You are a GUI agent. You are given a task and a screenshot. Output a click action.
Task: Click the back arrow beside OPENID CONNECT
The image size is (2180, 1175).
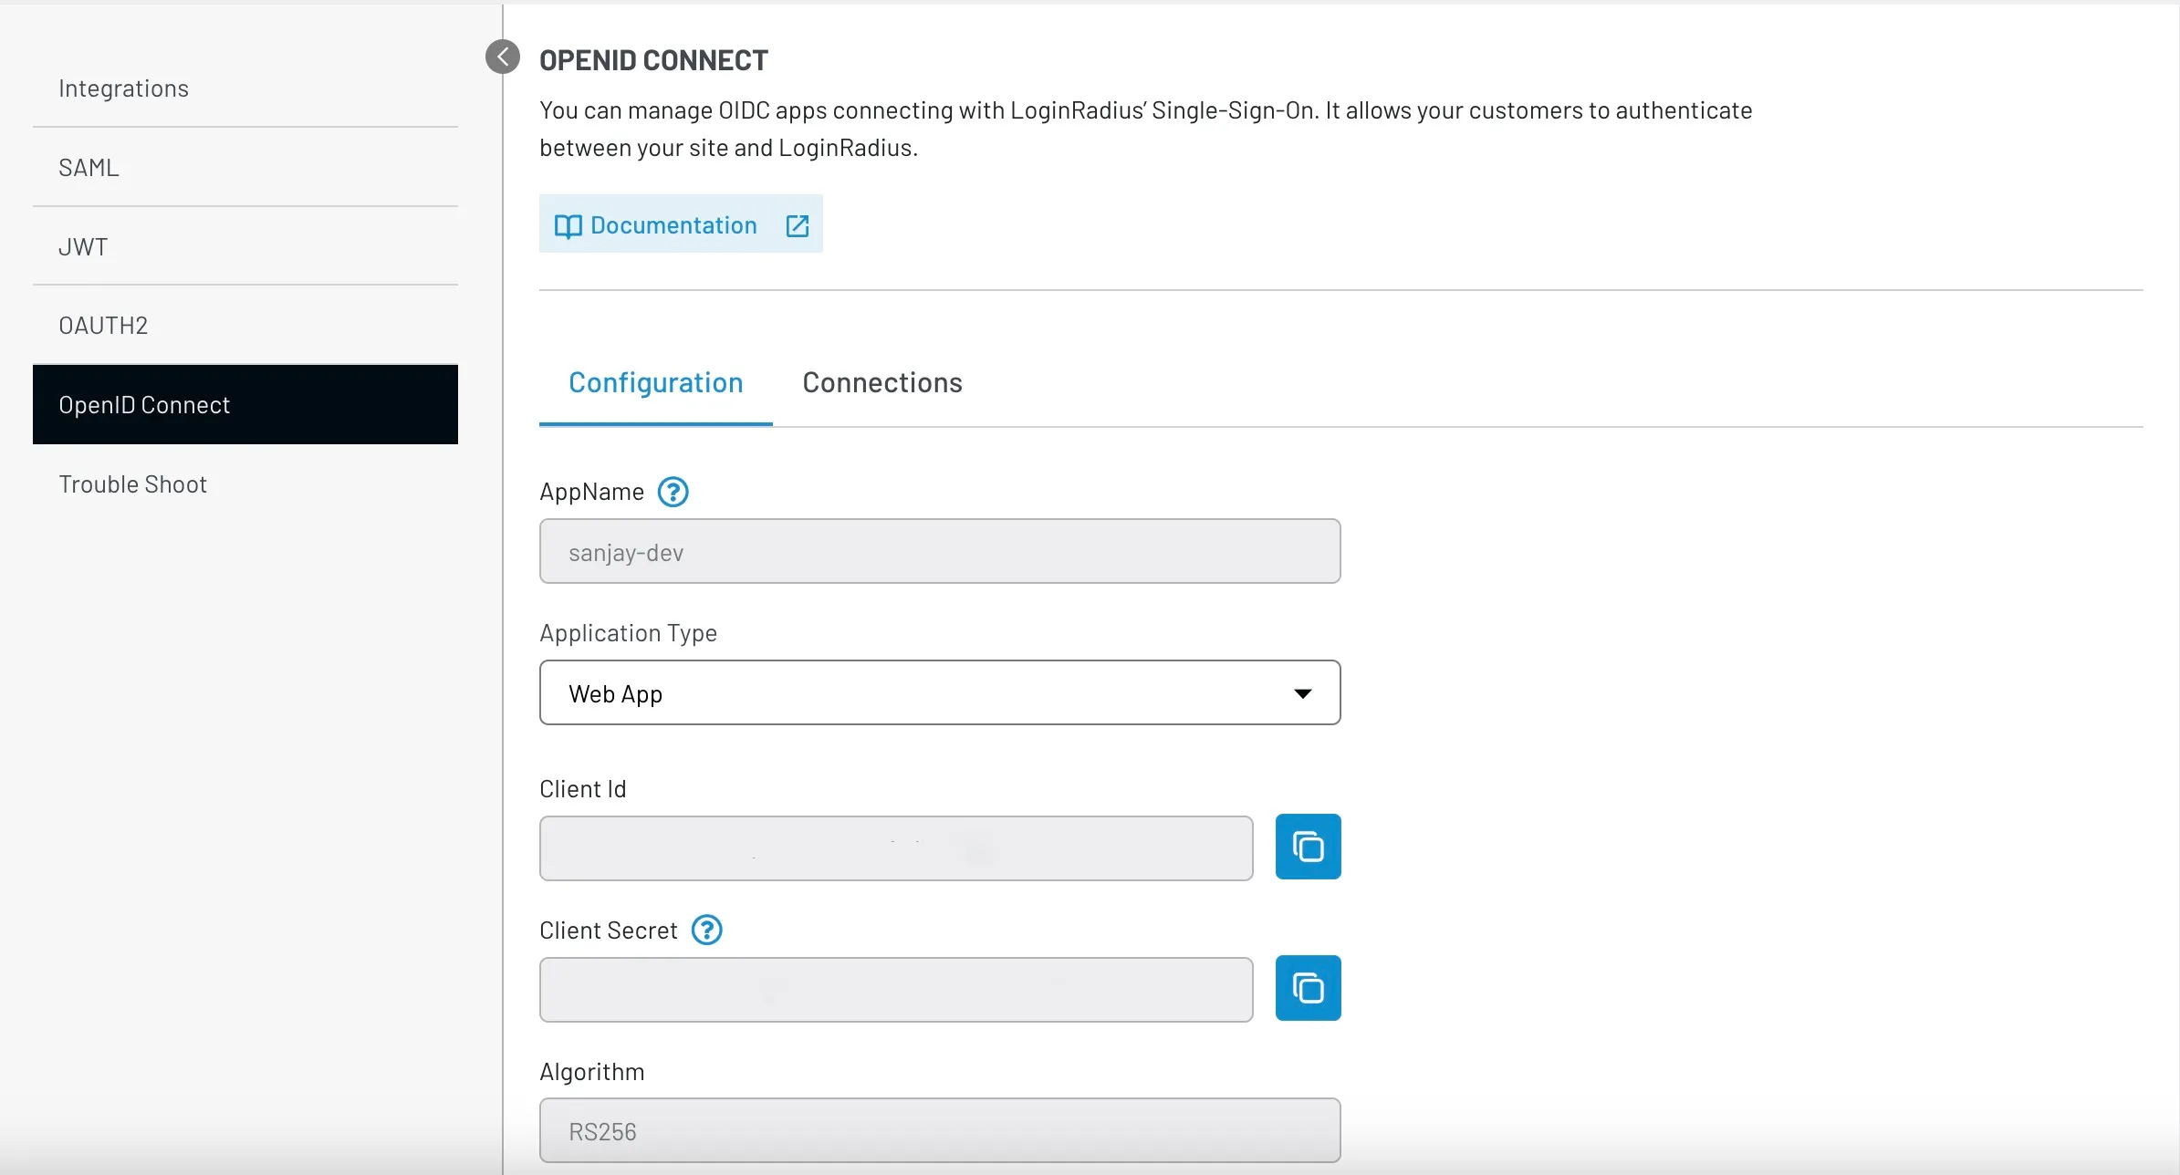click(502, 56)
